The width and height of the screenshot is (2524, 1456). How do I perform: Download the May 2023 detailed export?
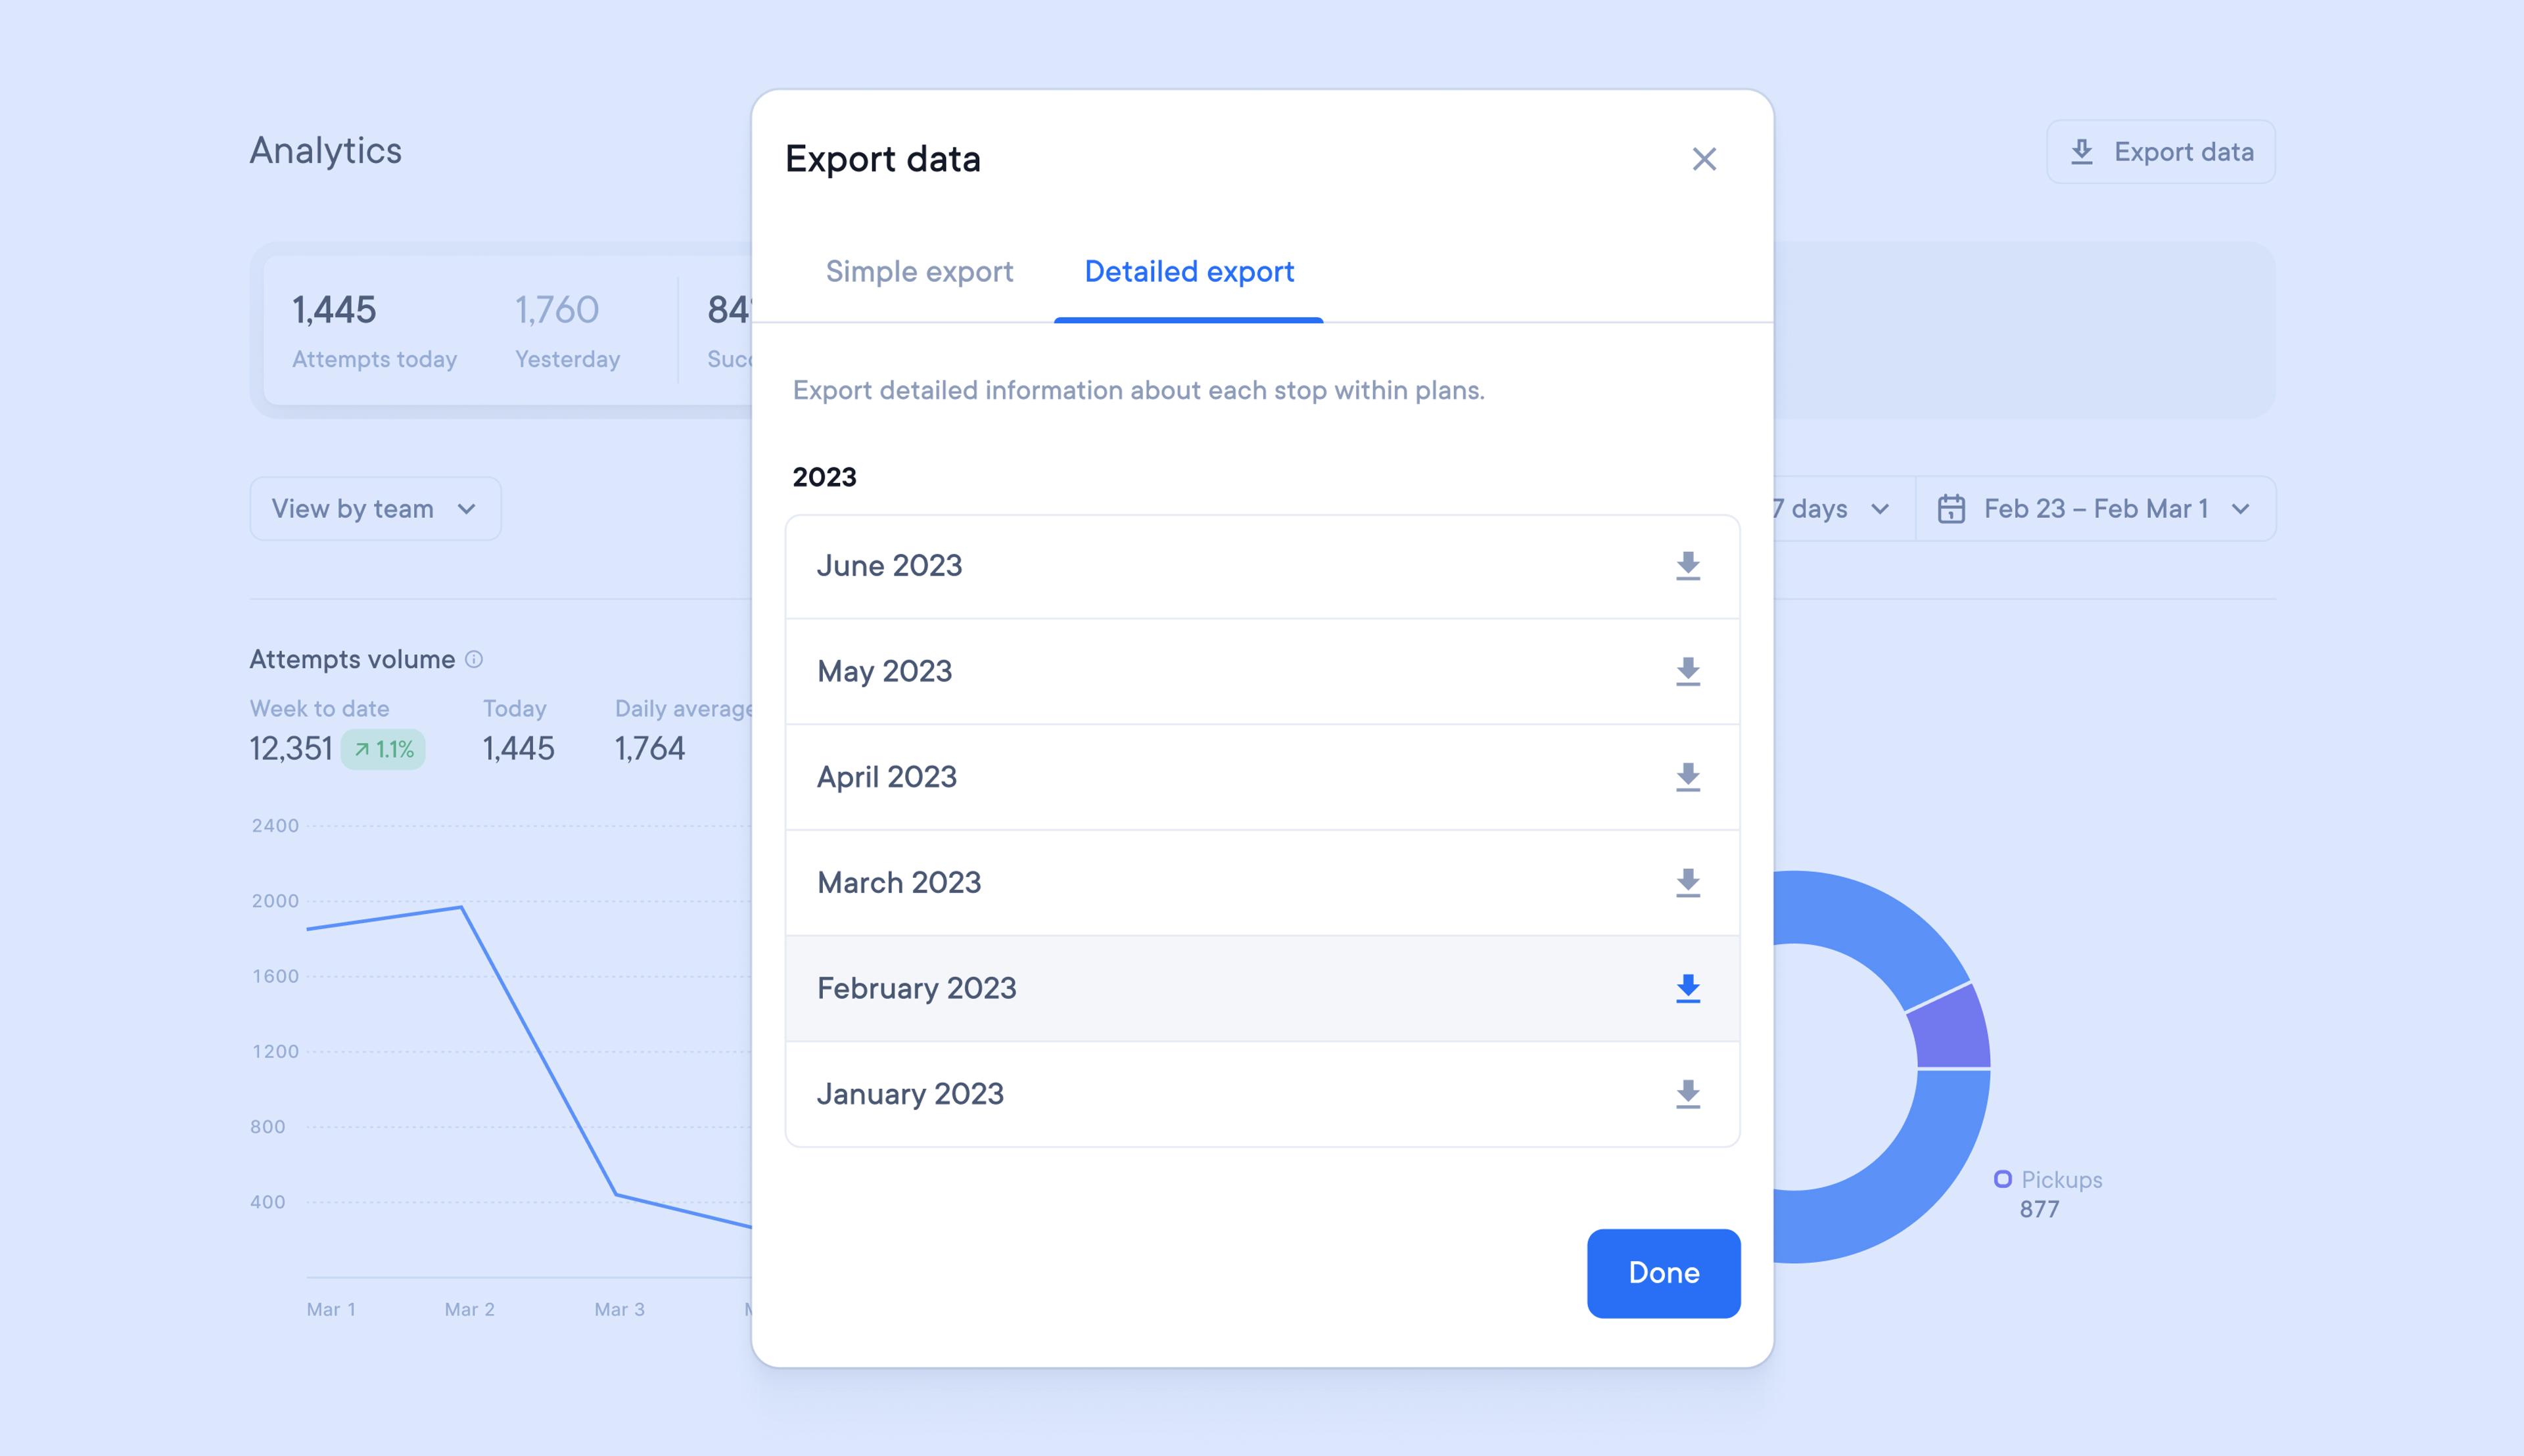pyautogui.click(x=1688, y=671)
